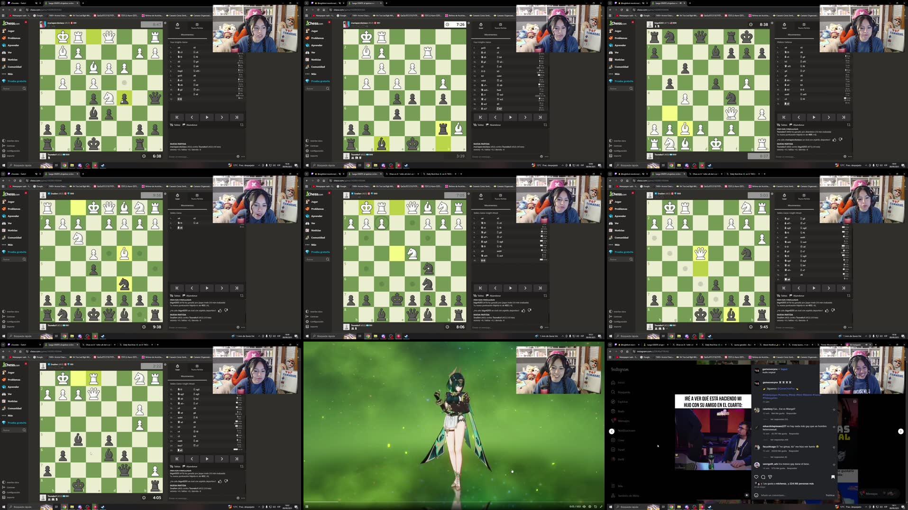
Task: Open Instagram Reels from the left sidebar
Action: (618, 411)
